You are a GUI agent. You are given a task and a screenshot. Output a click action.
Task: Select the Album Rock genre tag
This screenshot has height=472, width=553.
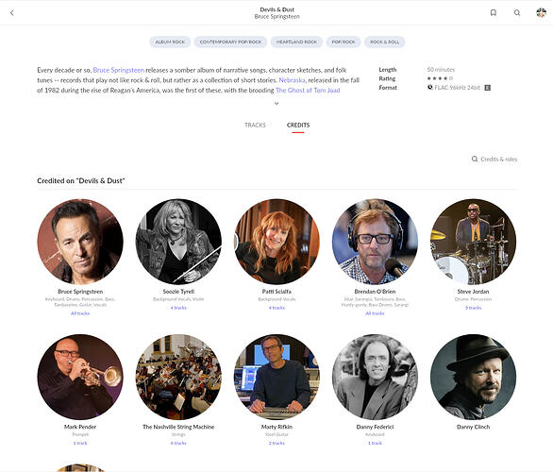coord(170,42)
